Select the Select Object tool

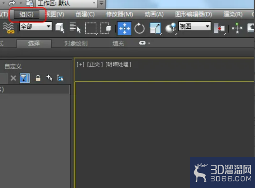(60, 28)
